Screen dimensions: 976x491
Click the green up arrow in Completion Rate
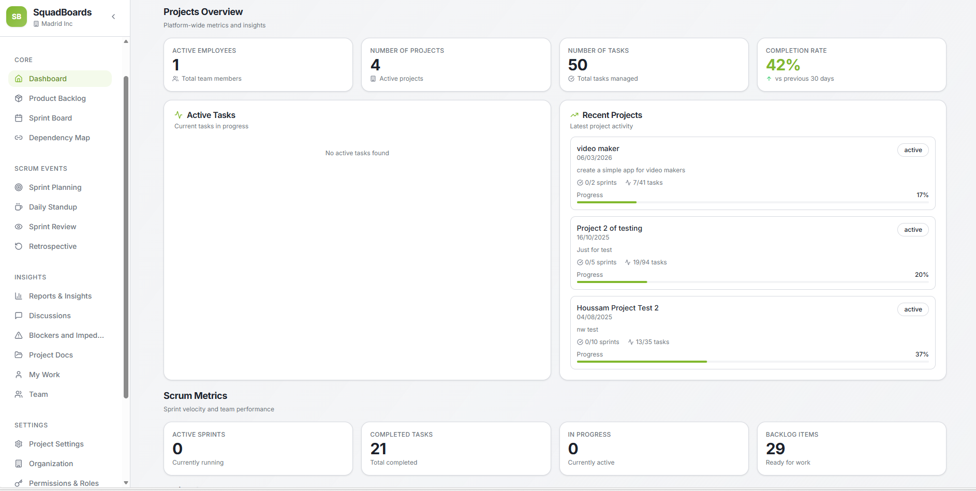coord(769,79)
